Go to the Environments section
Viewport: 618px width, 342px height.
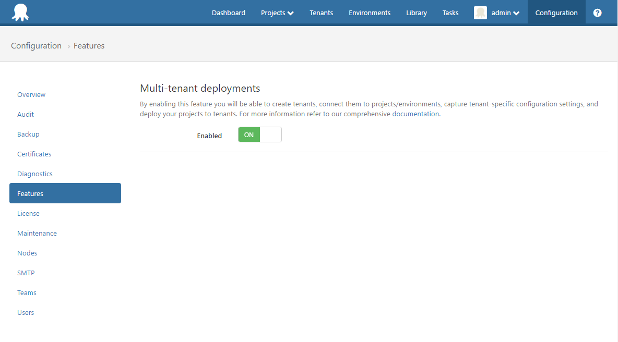(x=370, y=13)
